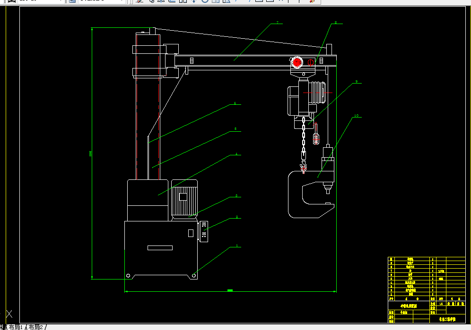Select the vertical height dimension text
Image resolution: width=471 pixels, height=330 pixels.
click(x=90, y=153)
